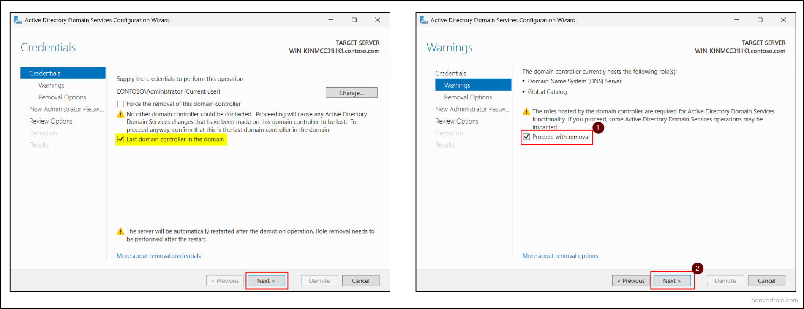Image resolution: width=804 pixels, height=309 pixels.
Task: Maximize the Warnings wizard window
Action: coord(760,20)
